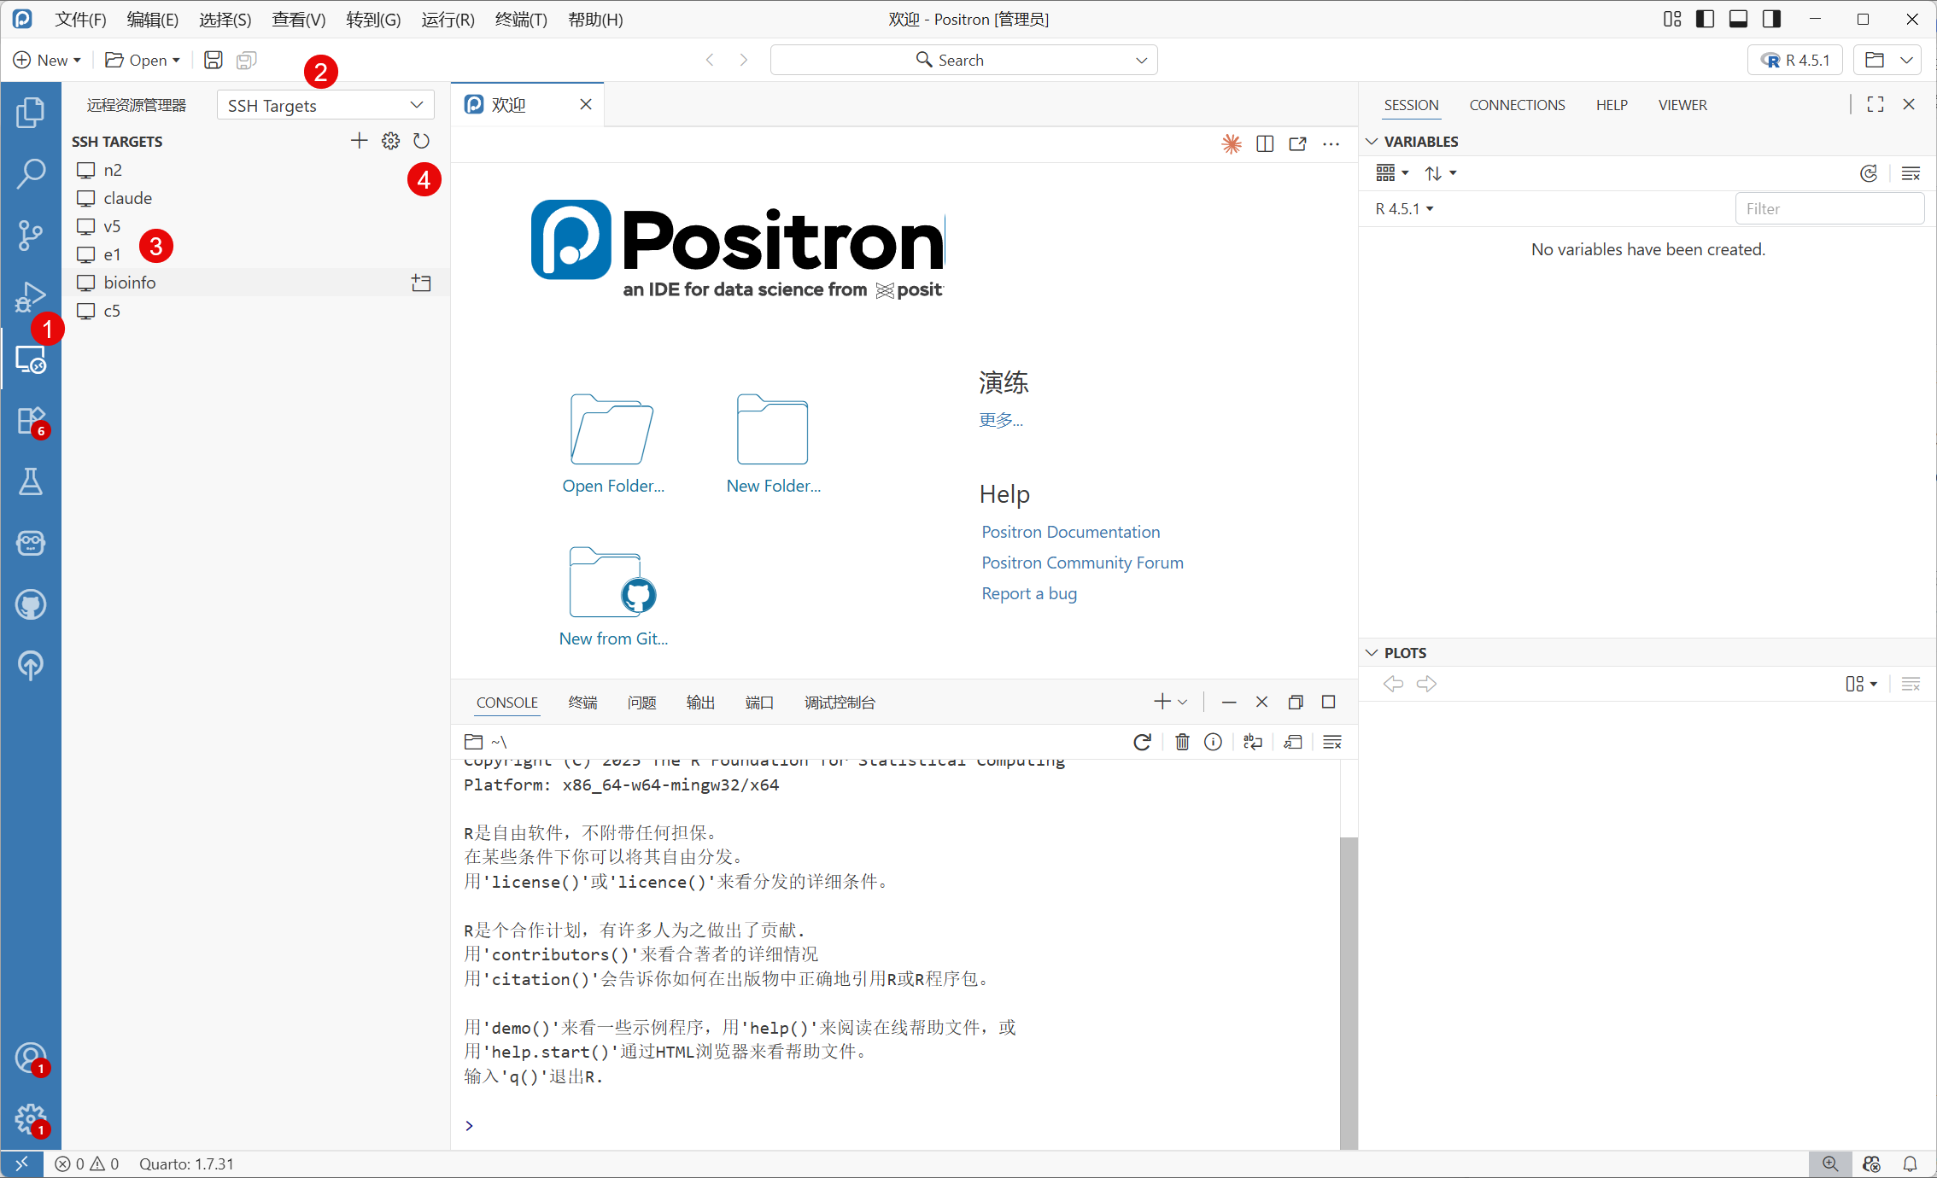Image resolution: width=1937 pixels, height=1178 pixels.
Task: Expand the SSH Targets selector dropdown
Action: click(325, 105)
